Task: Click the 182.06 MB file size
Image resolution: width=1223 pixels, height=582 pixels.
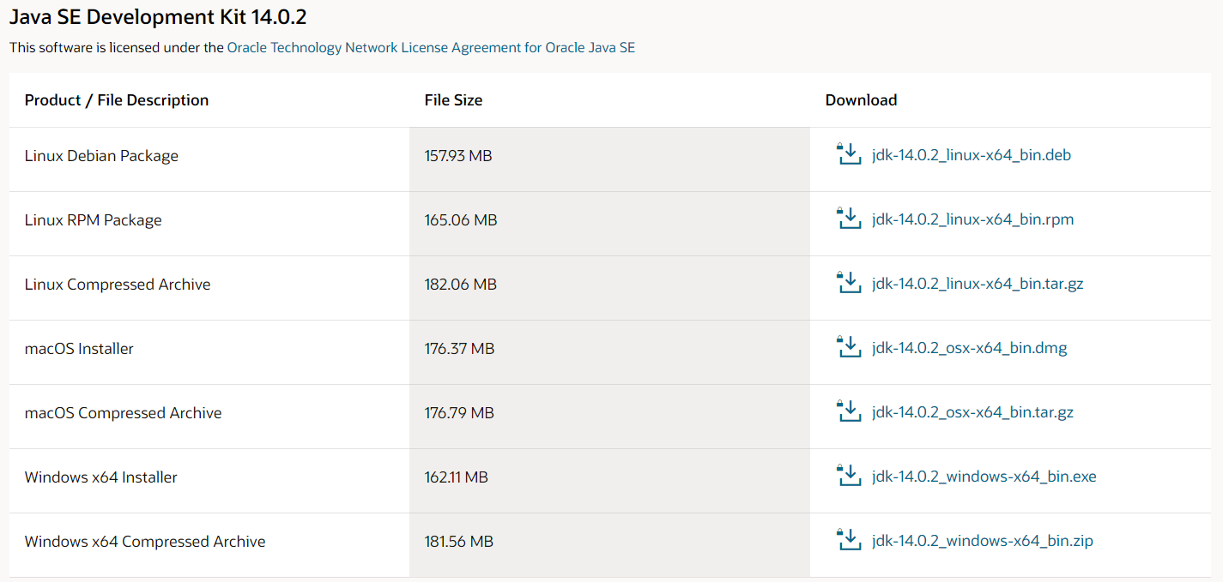Action: (461, 285)
